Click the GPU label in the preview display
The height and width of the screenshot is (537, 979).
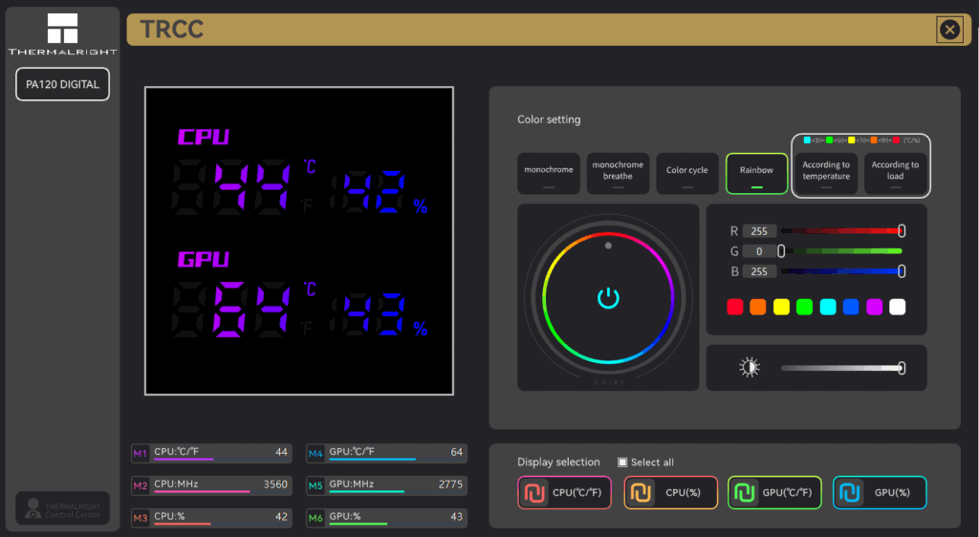[204, 259]
